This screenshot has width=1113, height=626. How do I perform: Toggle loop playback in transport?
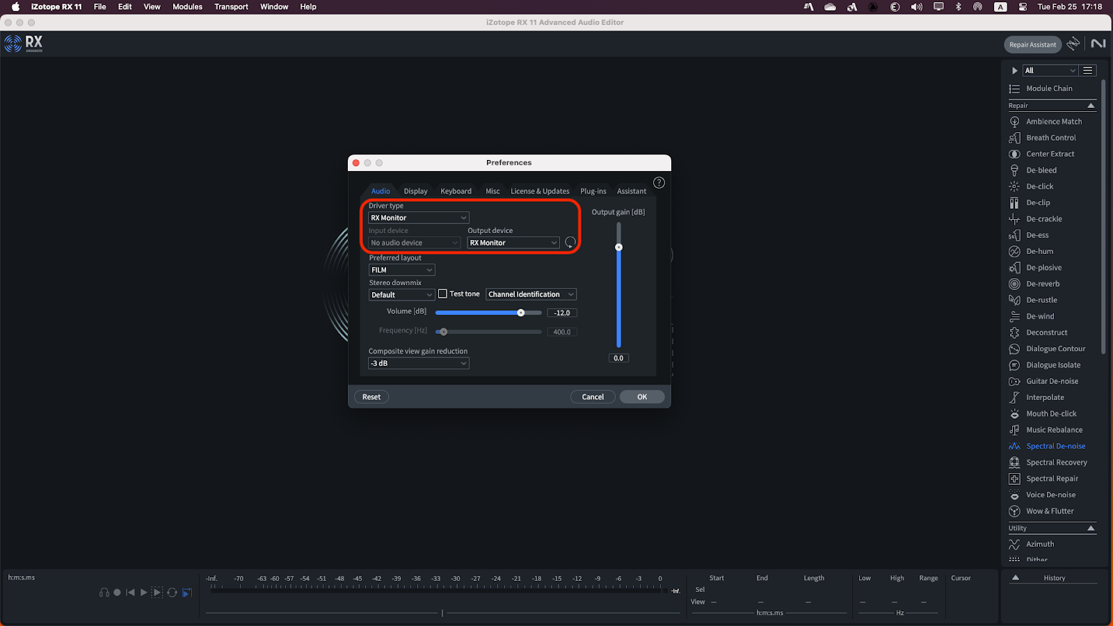point(172,593)
